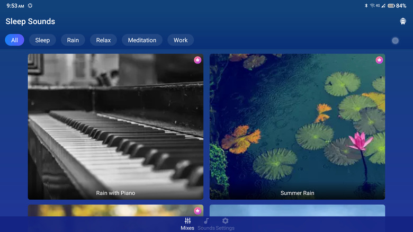Image resolution: width=413 pixels, height=232 pixels.
Task: Tap the rotation lock status icon
Action: point(30,5)
